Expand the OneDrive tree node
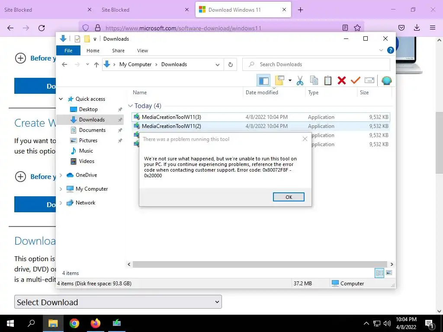Screen dimensions: 443x332 tap(61, 175)
